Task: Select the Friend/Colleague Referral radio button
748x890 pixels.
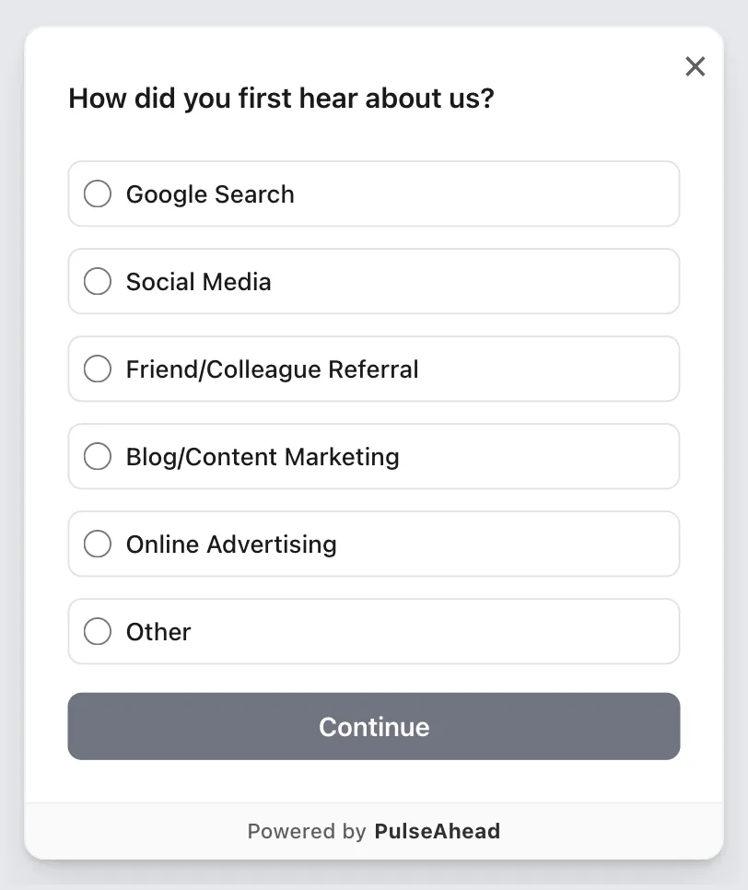Action: pyautogui.click(x=97, y=369)
